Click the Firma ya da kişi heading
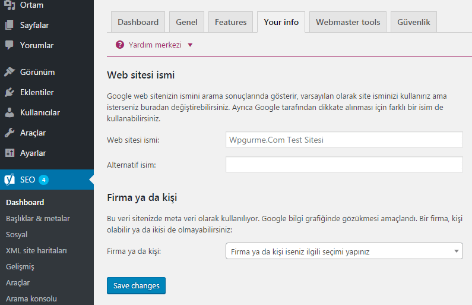Image resolution: width=472 pixels, height=305 pixels. tap(142, 198)
